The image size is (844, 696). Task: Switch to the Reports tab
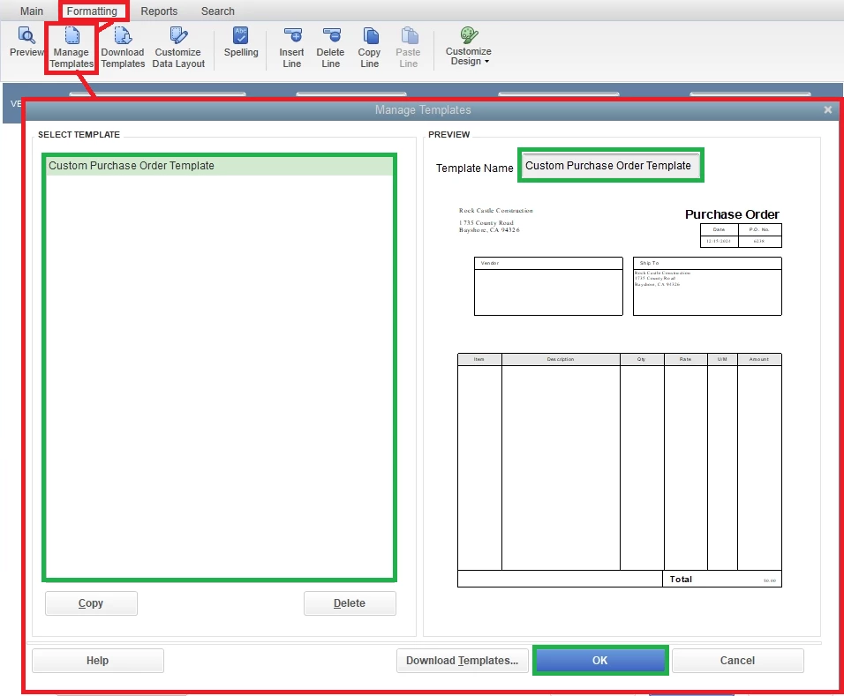[x=159, y=11]
